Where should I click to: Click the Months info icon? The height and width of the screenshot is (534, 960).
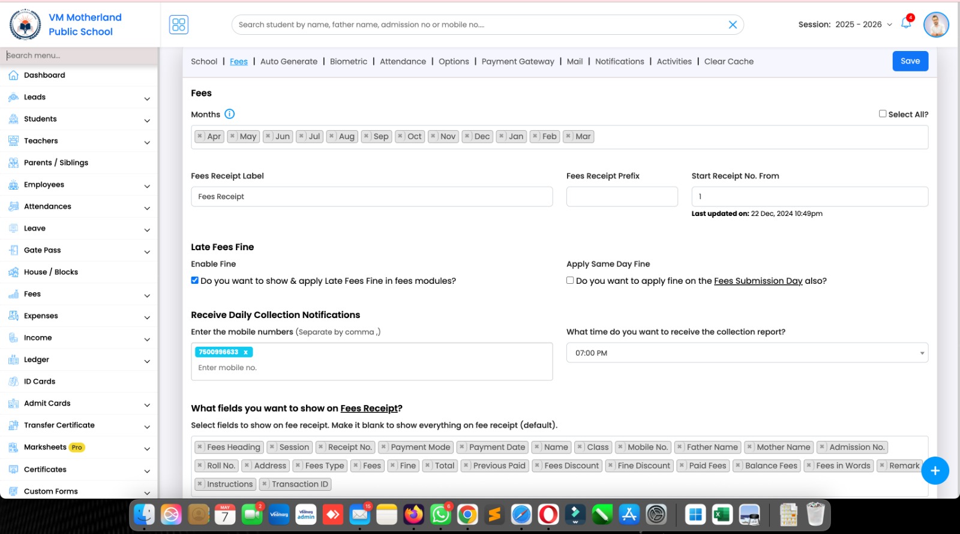click(229, 114)
